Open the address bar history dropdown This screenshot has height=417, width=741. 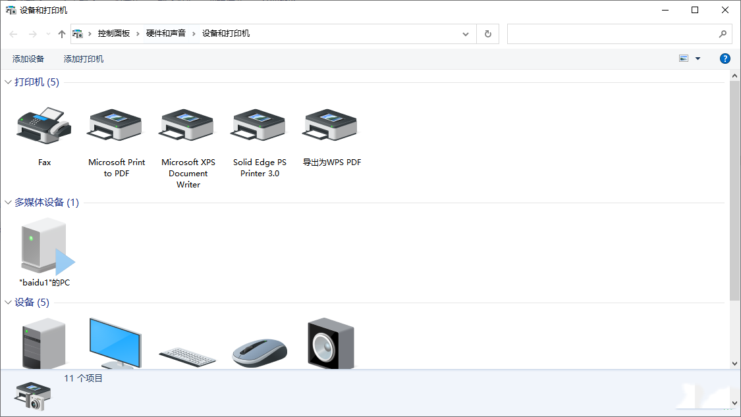[466, 34]
